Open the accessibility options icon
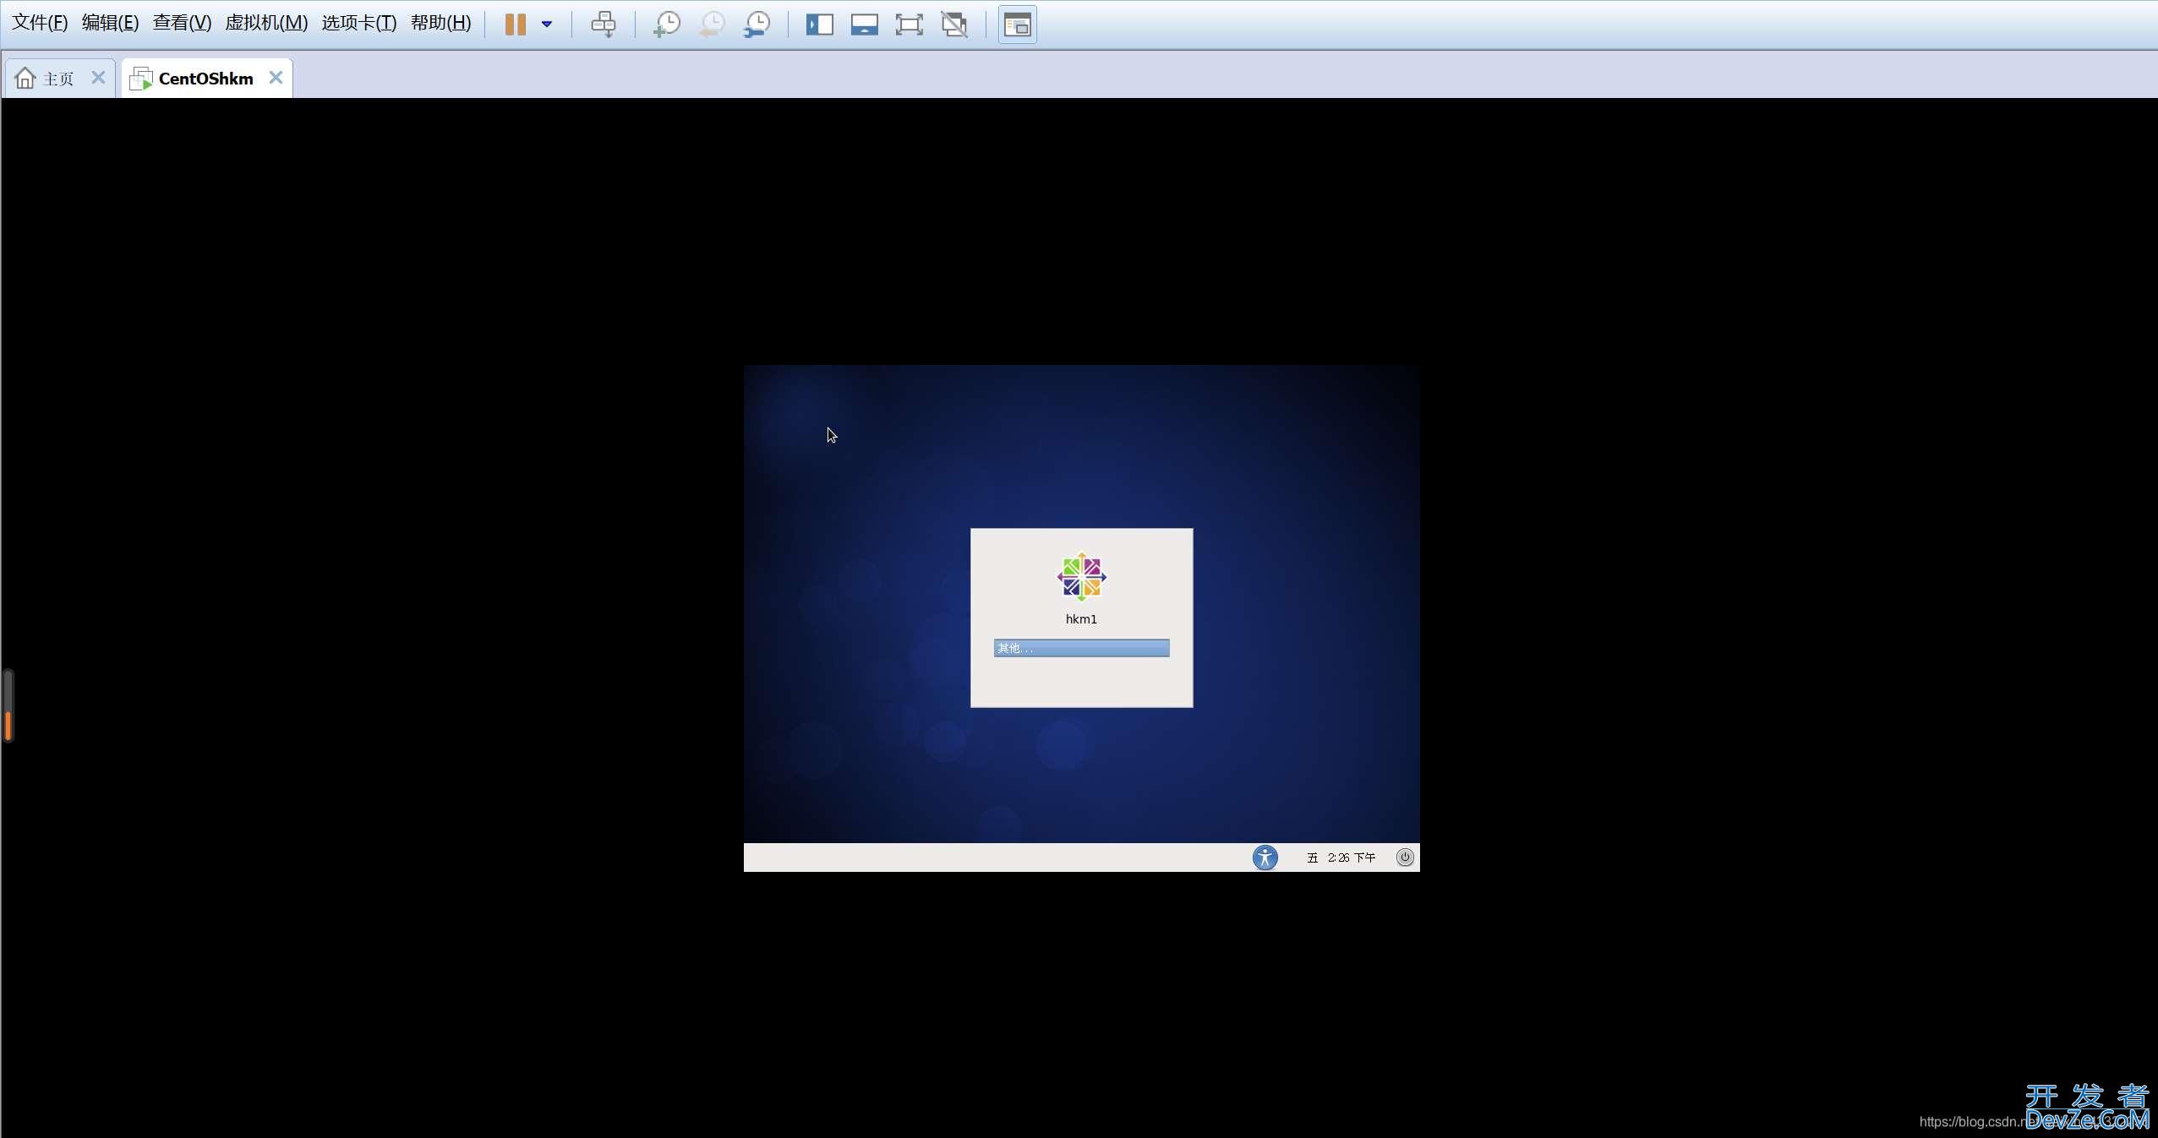This screenshot has width=2158, height=1138. [x=1265, y=858]
